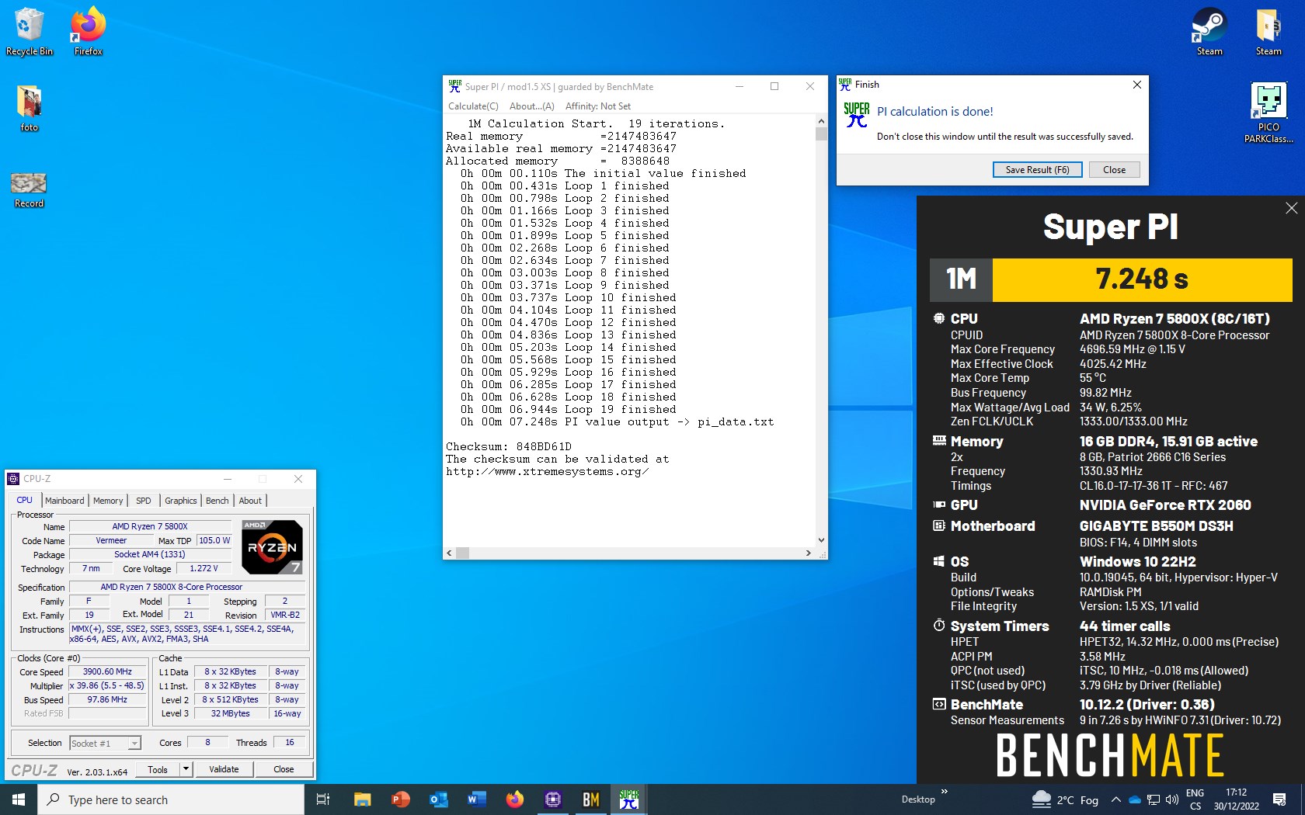Viewport: 1305px width, 815px height.
Task: Open the Recycle Bin desktop icon
Action: pos(30,31)
